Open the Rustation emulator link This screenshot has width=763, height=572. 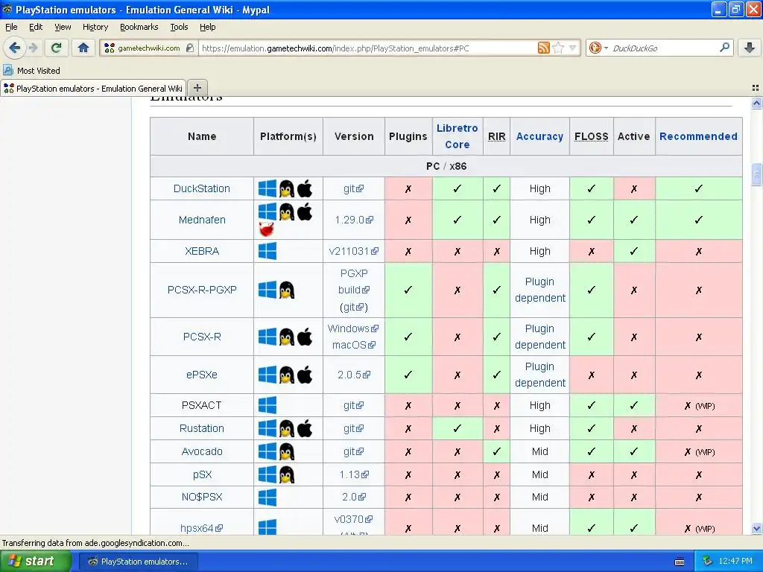click(201, 428)
